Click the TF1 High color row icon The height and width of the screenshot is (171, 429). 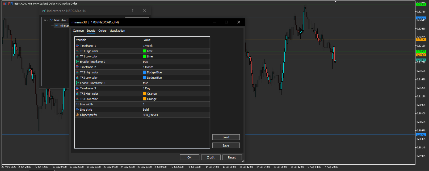[x=77, y=51]
